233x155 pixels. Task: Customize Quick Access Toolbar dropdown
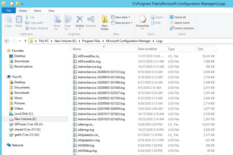22,4
